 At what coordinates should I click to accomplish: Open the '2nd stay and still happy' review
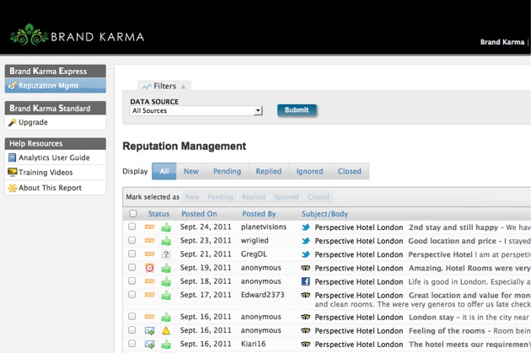tap(453, 227)
